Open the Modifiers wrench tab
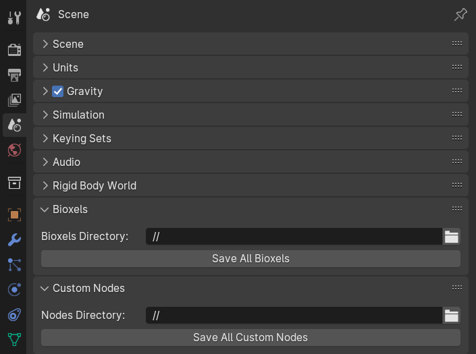Screen dimensions: 476x354 [14, 240]
